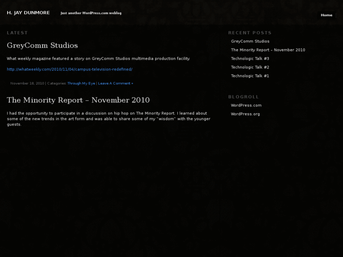Image resolution: width=343 pixels, height=257 pixels.
Task: Follow the whatweekly.com campus-television-redefined link
Action: tap(69, 69)
